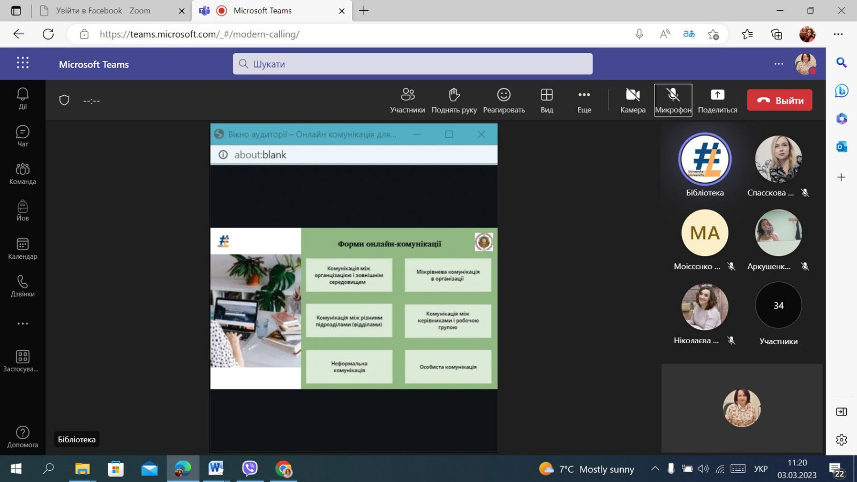857x482 pixels.
Task: Open the Вид view layout options
Action: (546, 100)
